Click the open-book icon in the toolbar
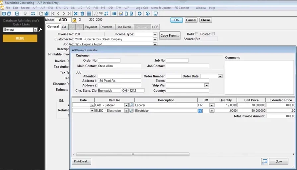The height and width of the screenshot is (170, 297). pyautogui.click(x=4, y=14)
